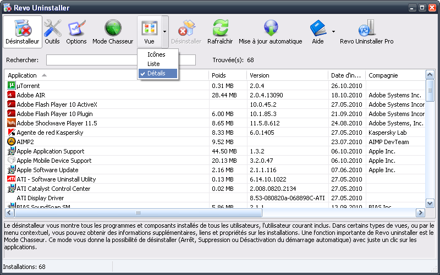Click the Rafraîchir refresh icon
This screenshot has width=440, height=275.
click(x=221, y=28)
